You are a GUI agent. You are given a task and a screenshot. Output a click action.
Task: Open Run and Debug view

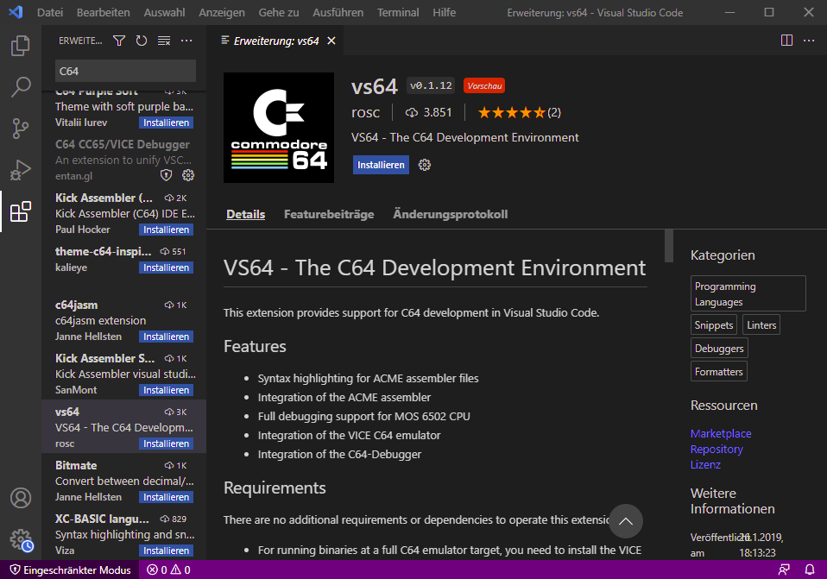click(x=21, y=170)
